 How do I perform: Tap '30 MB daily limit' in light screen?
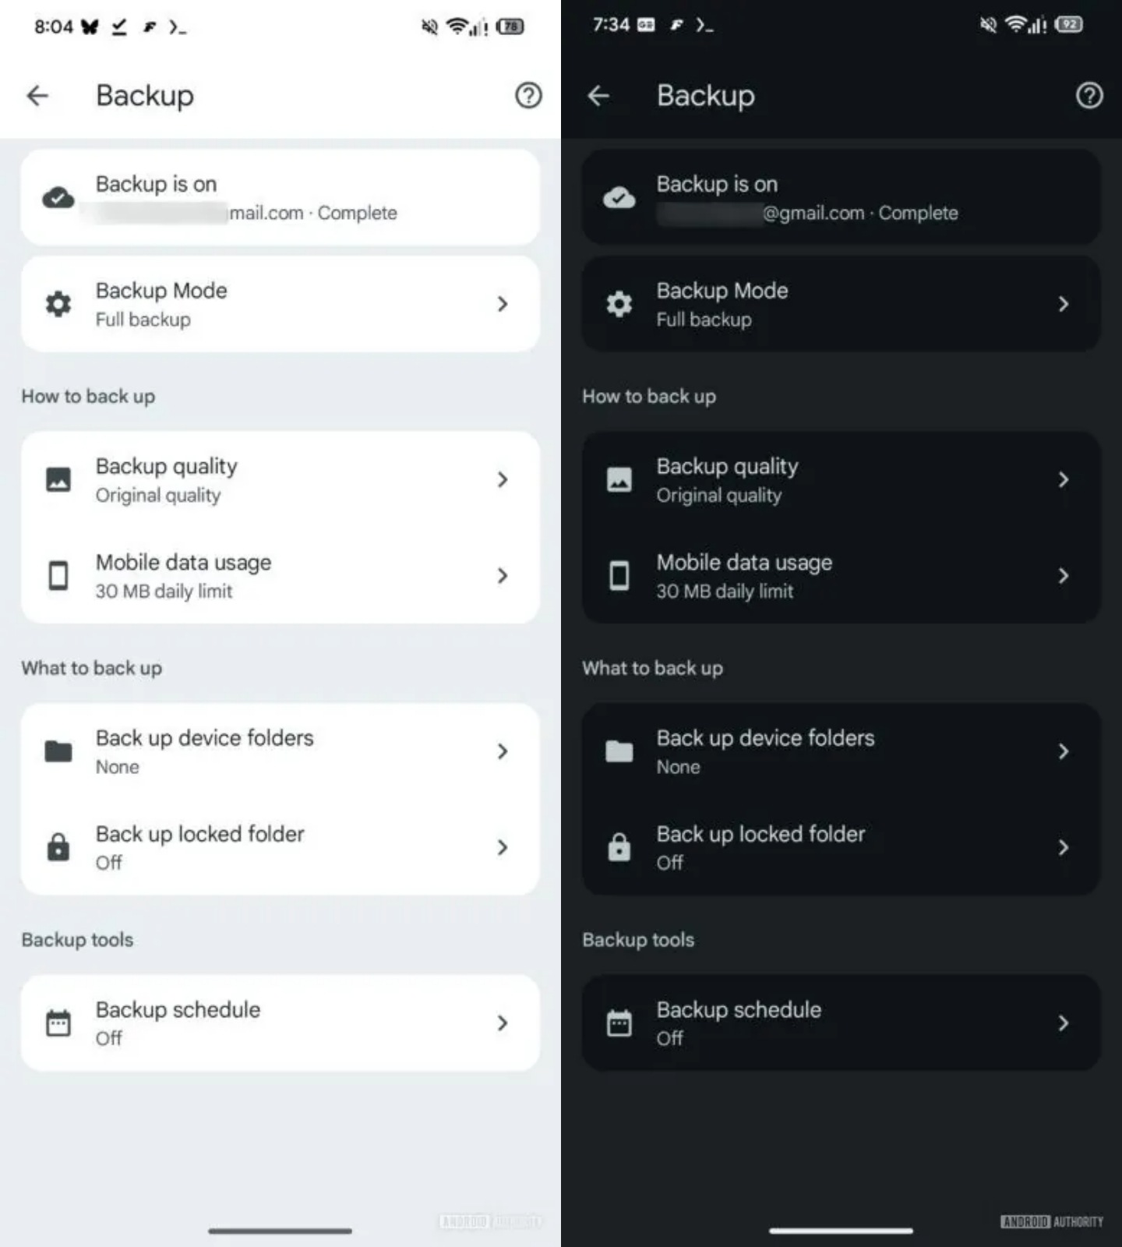pyautogui.click(x=164, y=592)
